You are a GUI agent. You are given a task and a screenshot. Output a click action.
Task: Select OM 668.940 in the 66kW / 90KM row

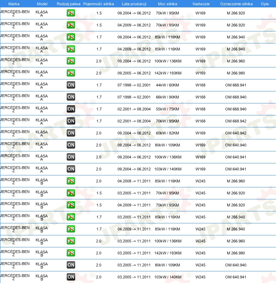click(x=235, y=97)
